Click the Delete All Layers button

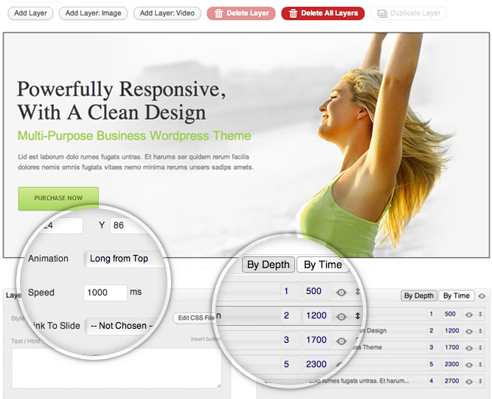(x=323, y=13)
